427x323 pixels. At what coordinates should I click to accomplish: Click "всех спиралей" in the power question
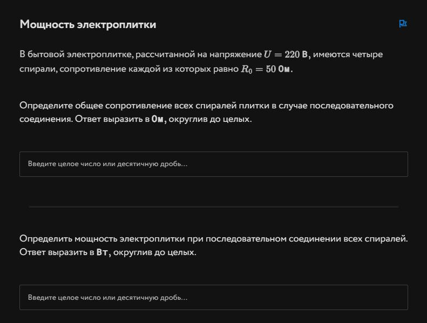[380, 238]
